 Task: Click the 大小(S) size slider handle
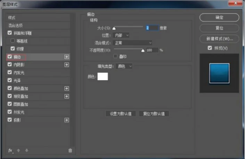click(114, 28)
